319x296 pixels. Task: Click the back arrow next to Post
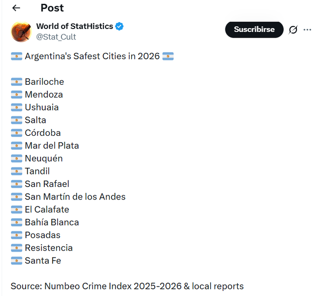click(16, 8)
